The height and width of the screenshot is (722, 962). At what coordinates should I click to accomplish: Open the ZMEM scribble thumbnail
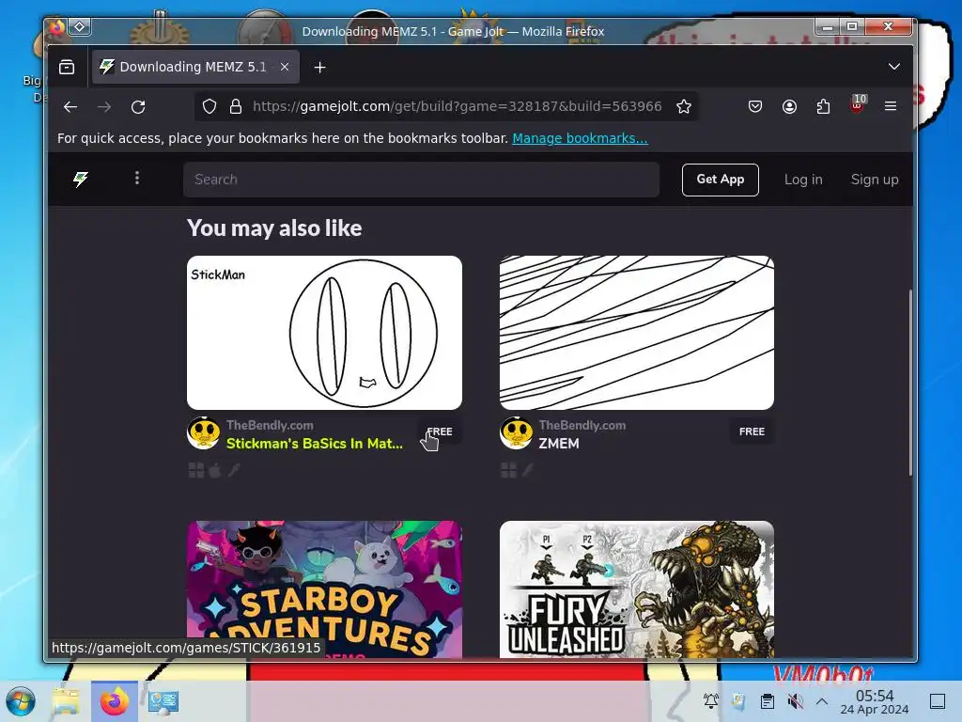tap(637, 333)
